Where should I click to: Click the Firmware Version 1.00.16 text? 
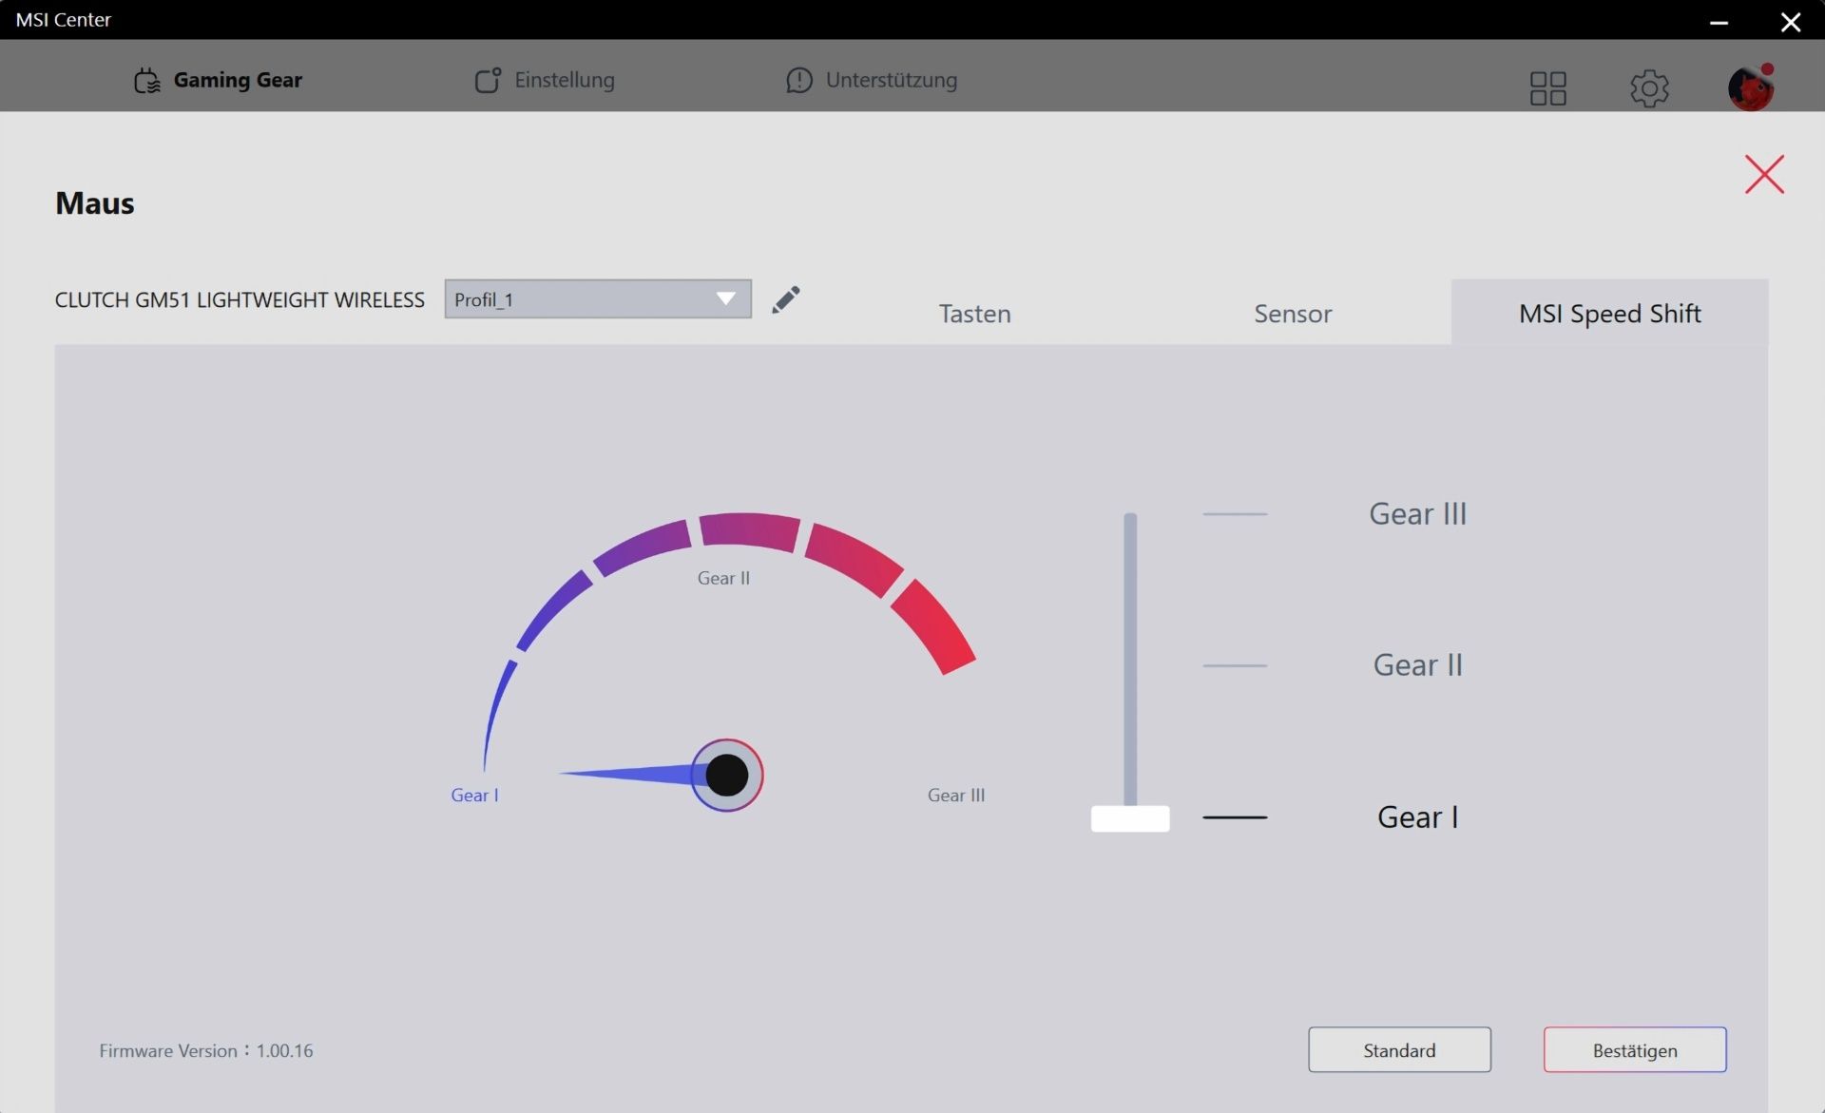tap(206, 1051)
